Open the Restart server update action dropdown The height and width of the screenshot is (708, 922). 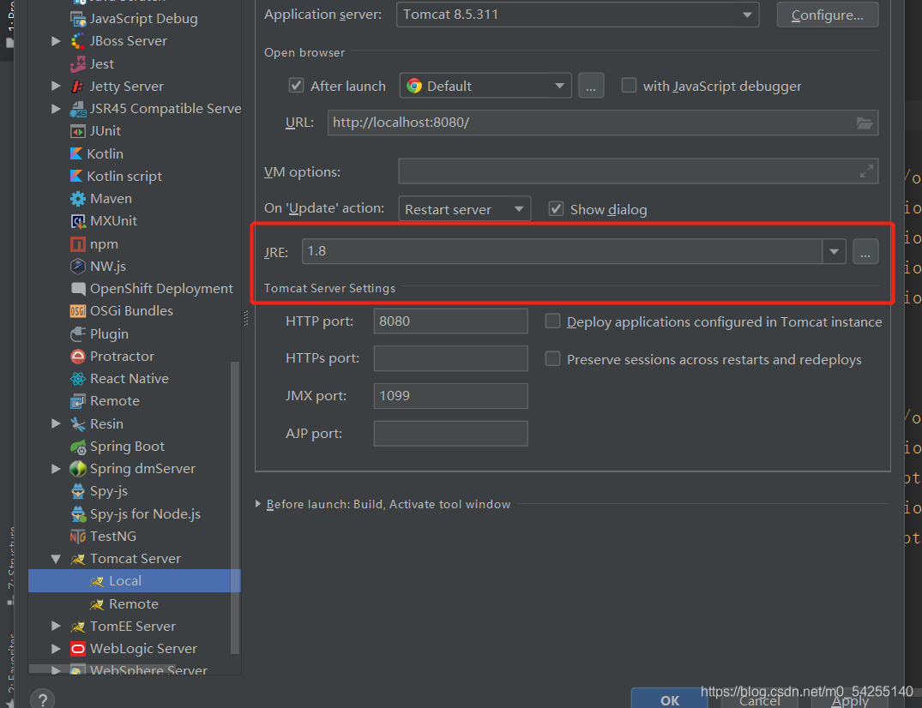(x=465, y=209)
